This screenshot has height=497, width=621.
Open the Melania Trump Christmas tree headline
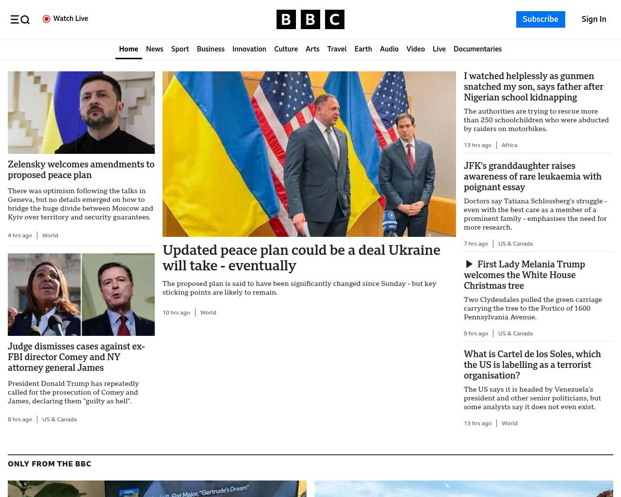[524, 275]
